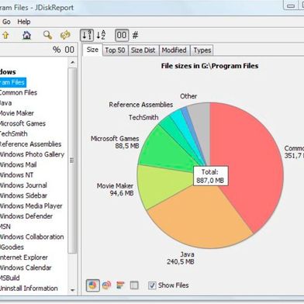
Task: Click the 00 column header in tree panel
Action: [70, 50]
